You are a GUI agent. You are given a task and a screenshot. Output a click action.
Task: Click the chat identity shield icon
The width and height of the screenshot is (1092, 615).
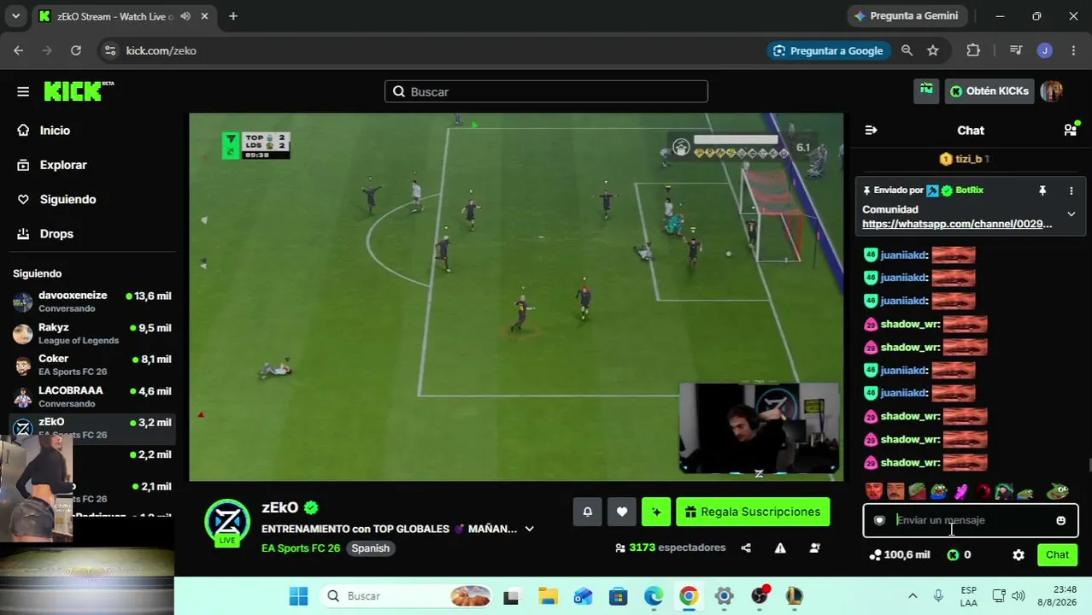tap(879, 520)
